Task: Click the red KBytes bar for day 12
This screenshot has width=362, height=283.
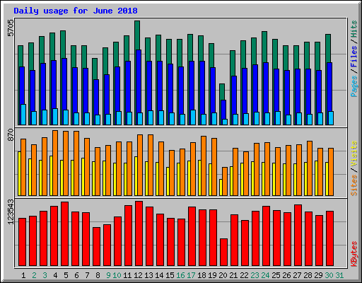Action: [x=139, y=233]
